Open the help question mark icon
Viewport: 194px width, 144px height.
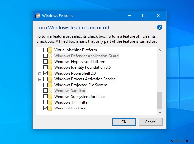tap(160, 27)
